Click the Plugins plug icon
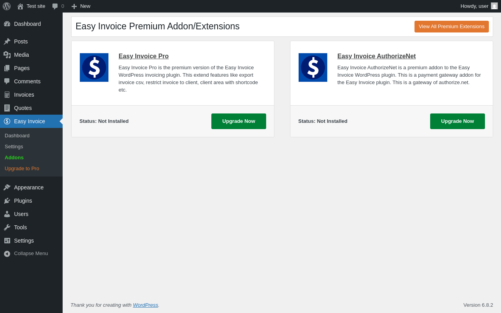Viewport: 501px width, 313px height. (7, 201)
